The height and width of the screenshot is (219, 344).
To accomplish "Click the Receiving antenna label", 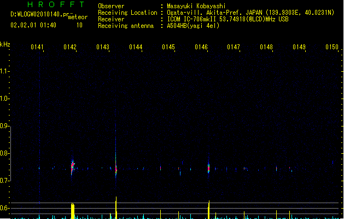I will pyautogui.click(x=126, y=26).
